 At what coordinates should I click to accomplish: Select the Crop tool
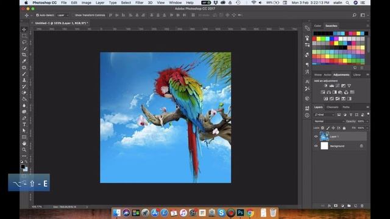tap(24, 55)
